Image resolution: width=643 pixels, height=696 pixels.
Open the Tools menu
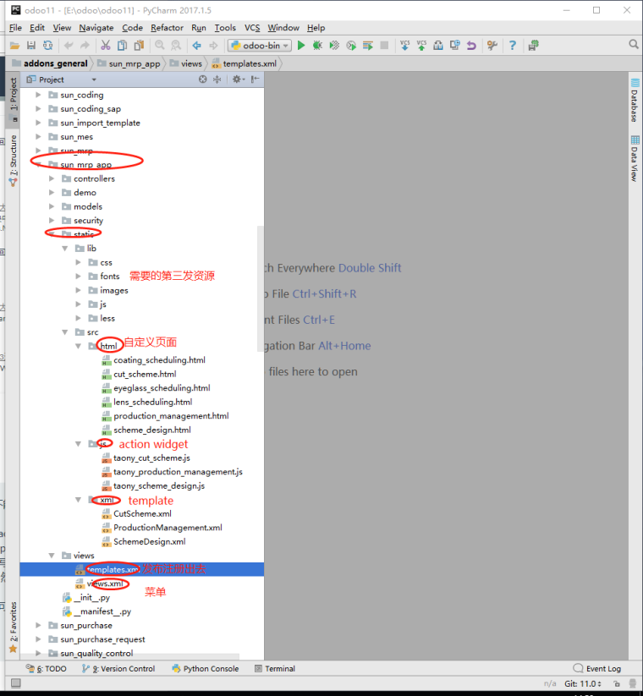pyautogui.click(x=225, y=28)
